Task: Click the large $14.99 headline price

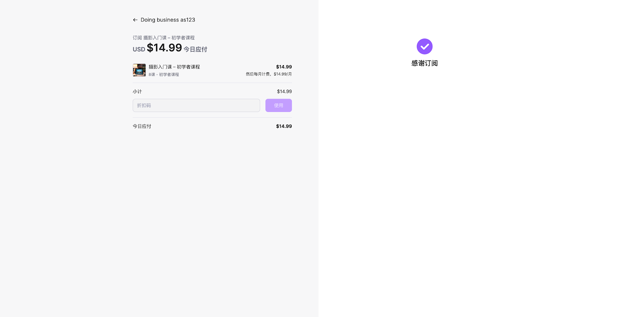Action: (x=164, y=48)
